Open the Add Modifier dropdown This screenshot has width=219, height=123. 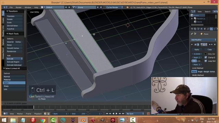pos(203,40)
